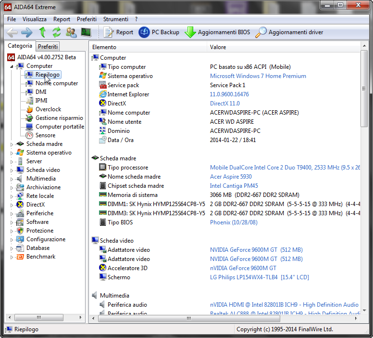Open the Report menu
This screenshot has height=338, width=373.
pyautogui.click(x=62, y=19)
